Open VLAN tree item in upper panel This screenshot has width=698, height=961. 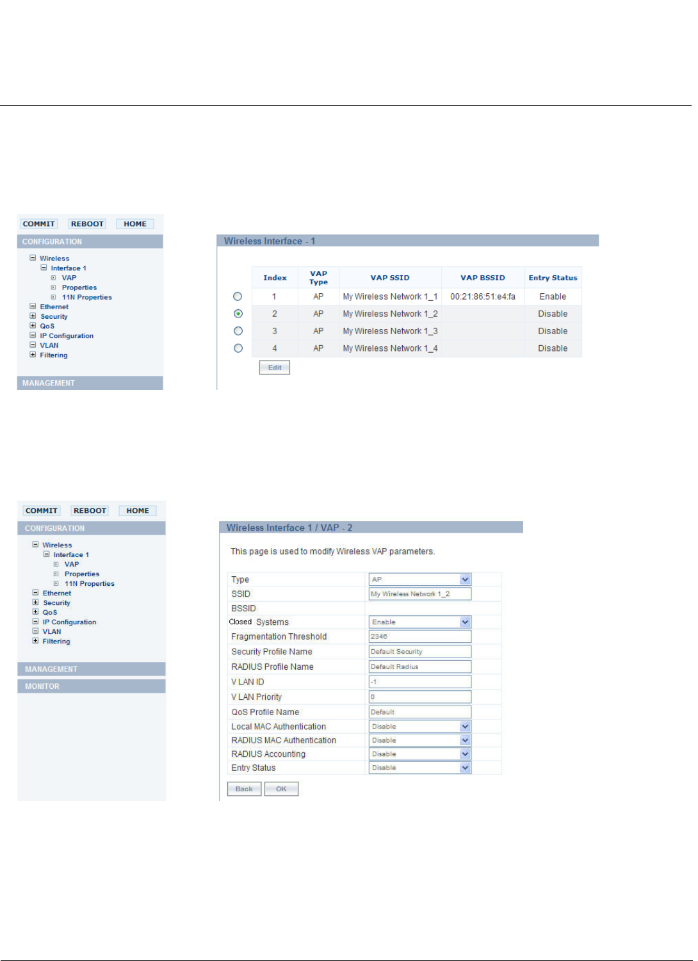pos(49,345)
